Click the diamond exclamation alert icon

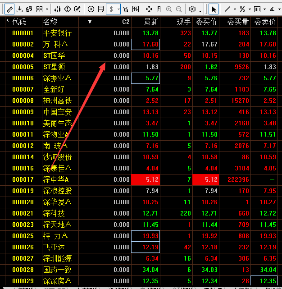(68, 9)
